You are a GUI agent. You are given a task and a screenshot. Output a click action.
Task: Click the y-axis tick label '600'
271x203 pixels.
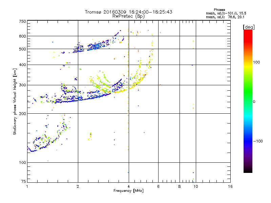coord(22,36)
